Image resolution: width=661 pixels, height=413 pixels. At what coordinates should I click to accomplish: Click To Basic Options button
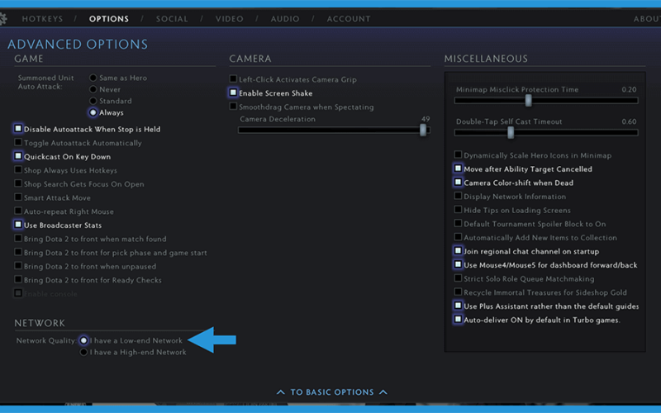point(332,392)
